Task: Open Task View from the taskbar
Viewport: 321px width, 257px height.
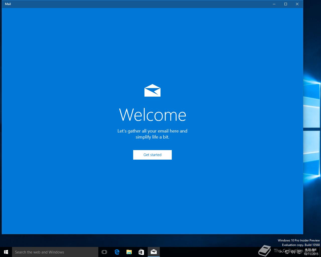Action: pyautogui.click(x=104, y=252)
